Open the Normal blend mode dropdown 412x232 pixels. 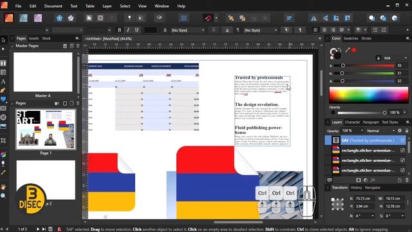tap(380, 131)
